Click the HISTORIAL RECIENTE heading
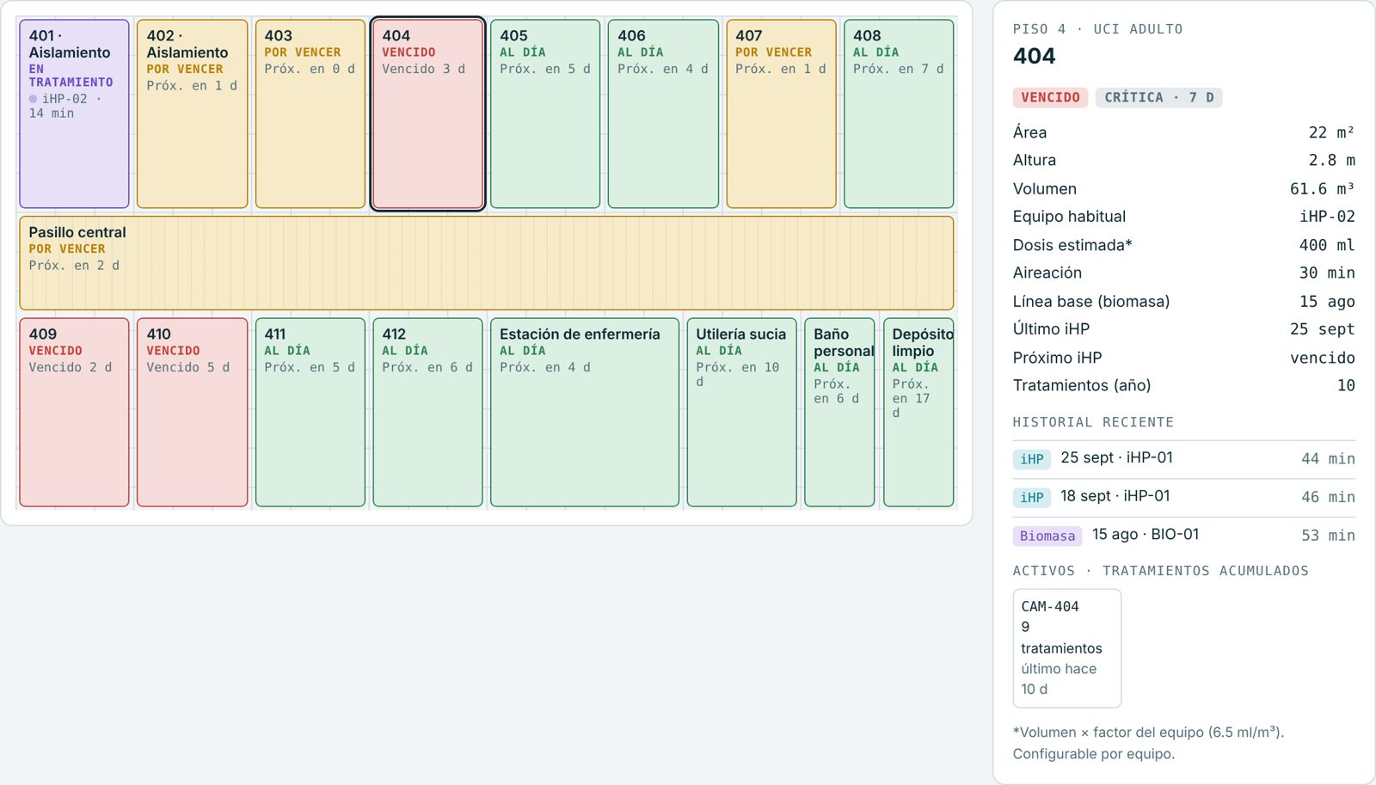 click(x=1093, y=422)
